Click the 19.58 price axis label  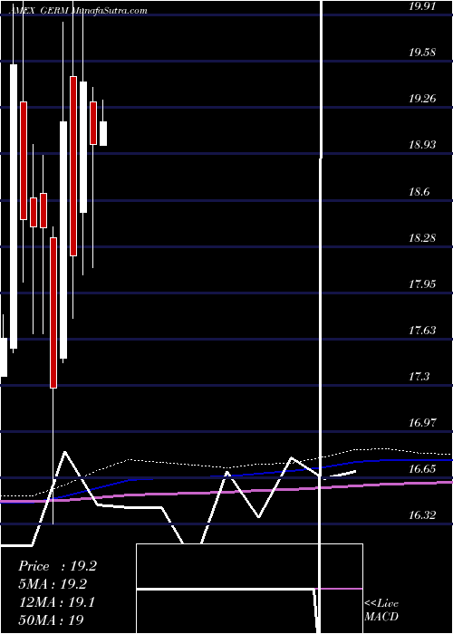click(422, 53)
